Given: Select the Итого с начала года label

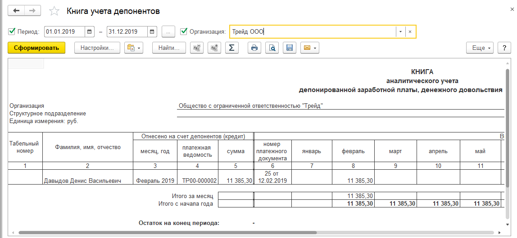Looking at the screenshot, I should 186,204.
